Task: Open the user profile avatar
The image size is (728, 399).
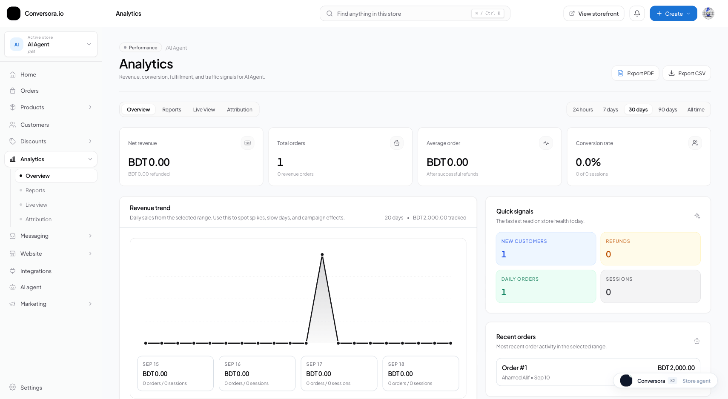Action: [x=708, y=14]
